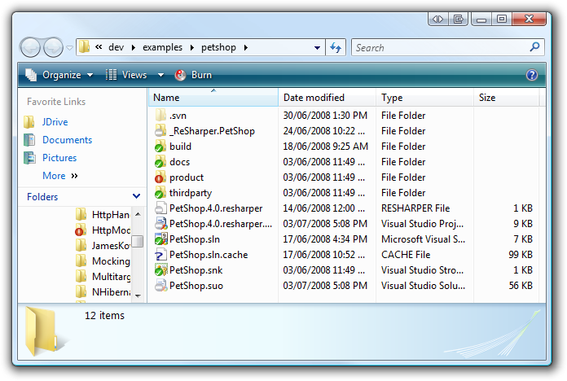
Task: Select the PetShop.4.0.resharper file icon
Action: (161, 208)
